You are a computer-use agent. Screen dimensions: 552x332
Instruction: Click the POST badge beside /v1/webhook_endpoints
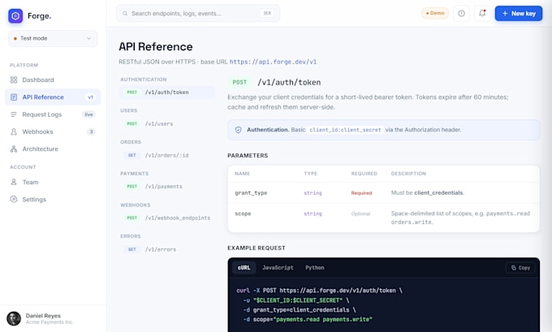click(x=132, y=218)
